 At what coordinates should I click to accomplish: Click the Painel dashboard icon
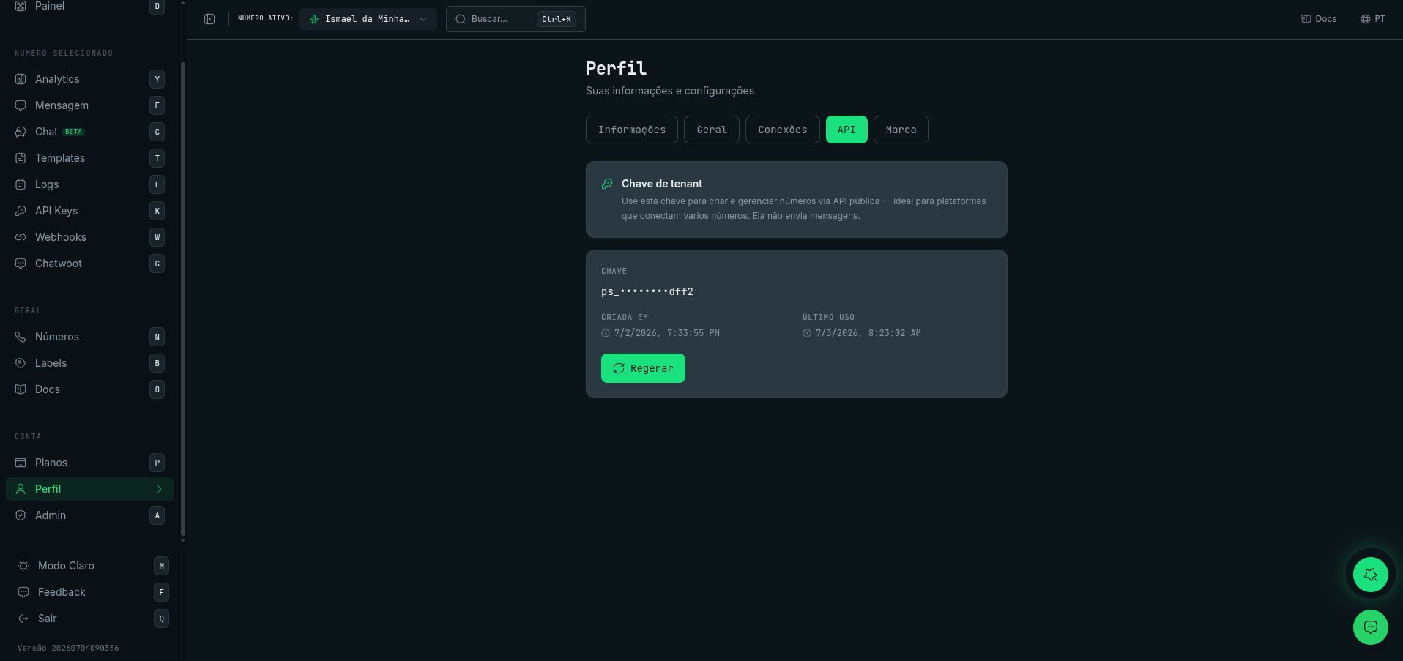(21, 6)
